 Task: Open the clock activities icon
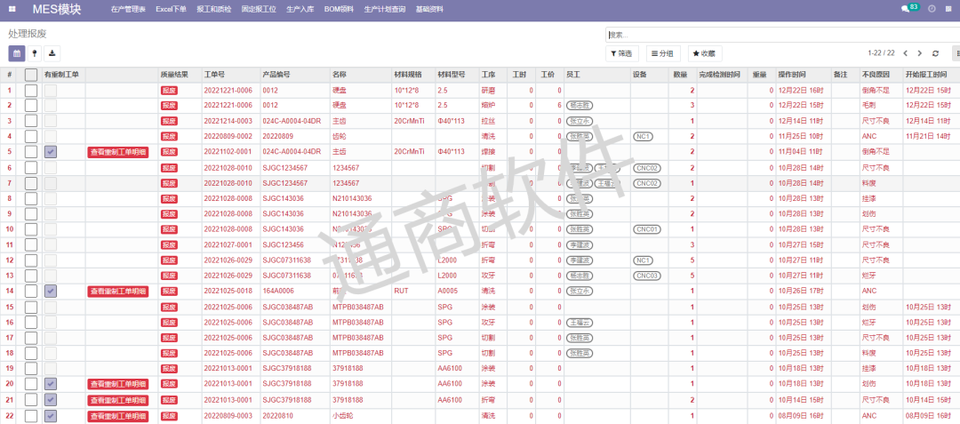[x=932, y=9]
